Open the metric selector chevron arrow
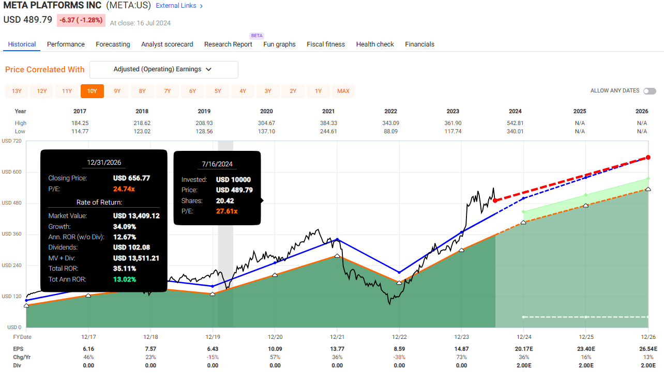 (x=208, y=69)
